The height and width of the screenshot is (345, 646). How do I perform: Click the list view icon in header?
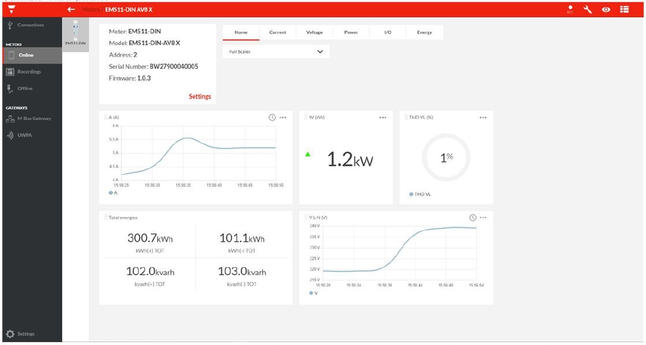[x=625, y=10]
